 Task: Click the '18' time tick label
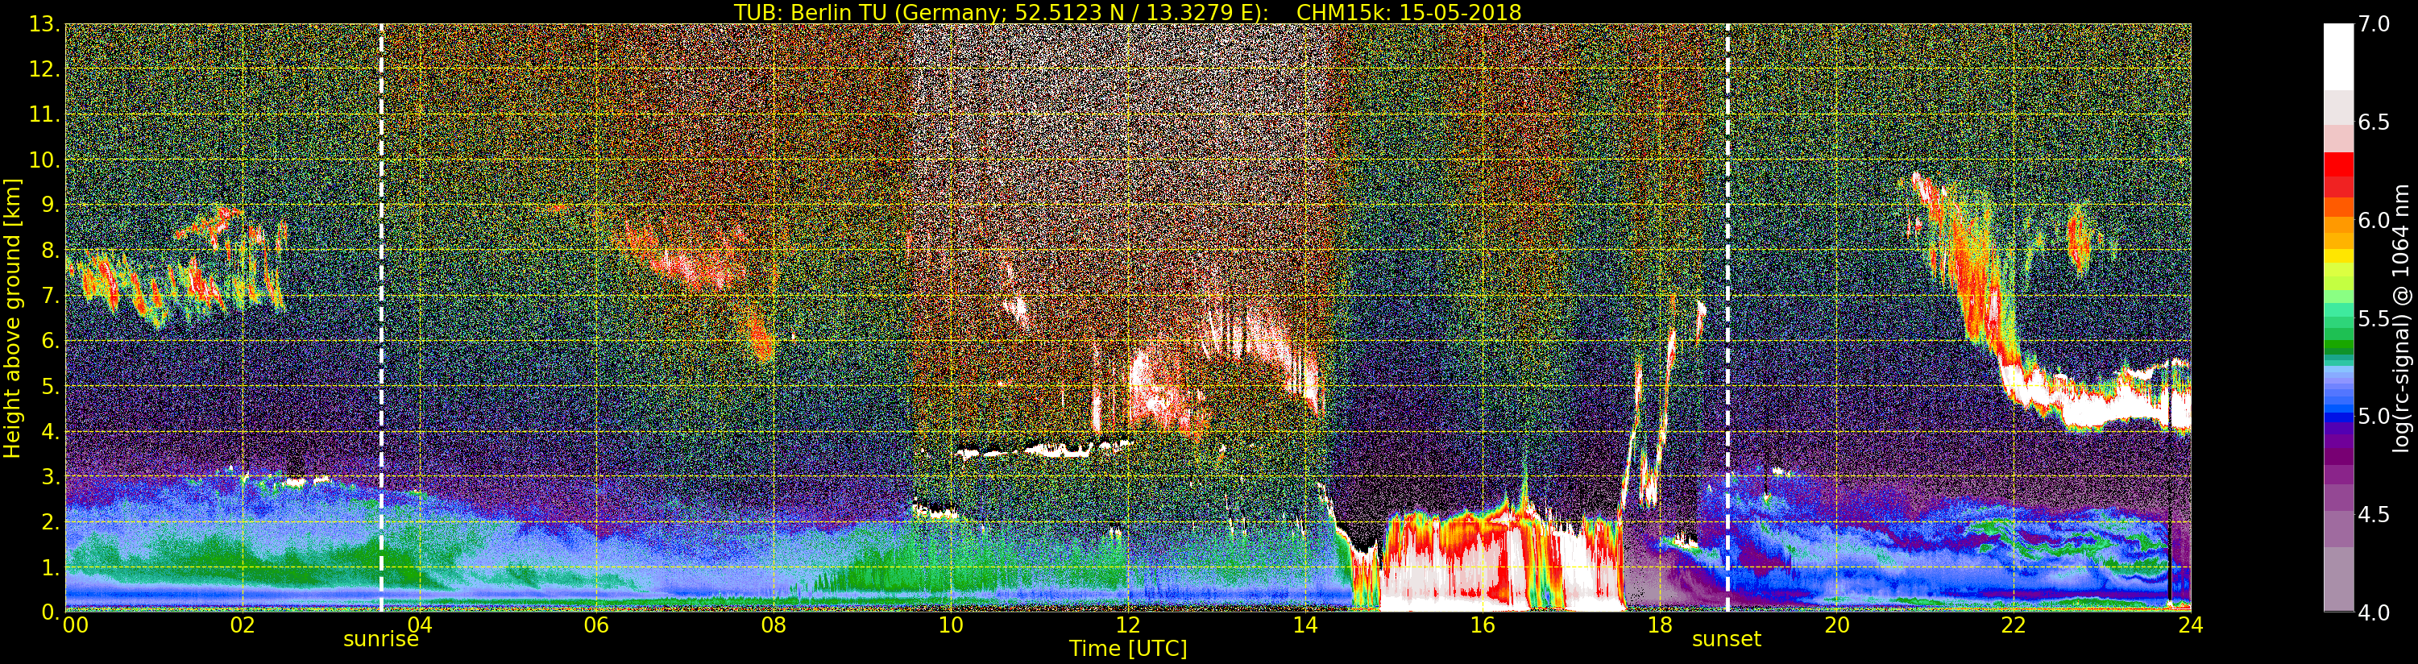[1660, 625]
